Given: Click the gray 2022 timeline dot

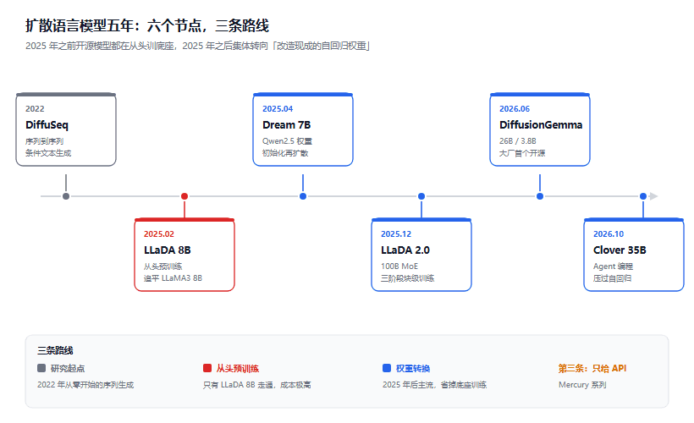Looking at the screenshot, I should tap(66, 196).
